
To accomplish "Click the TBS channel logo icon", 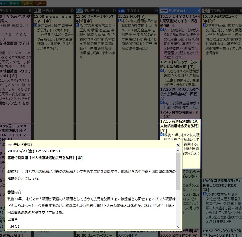I will click(x=122, y=11).
